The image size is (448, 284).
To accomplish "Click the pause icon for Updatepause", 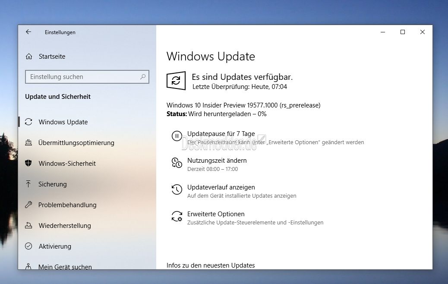I will point(177,136).
